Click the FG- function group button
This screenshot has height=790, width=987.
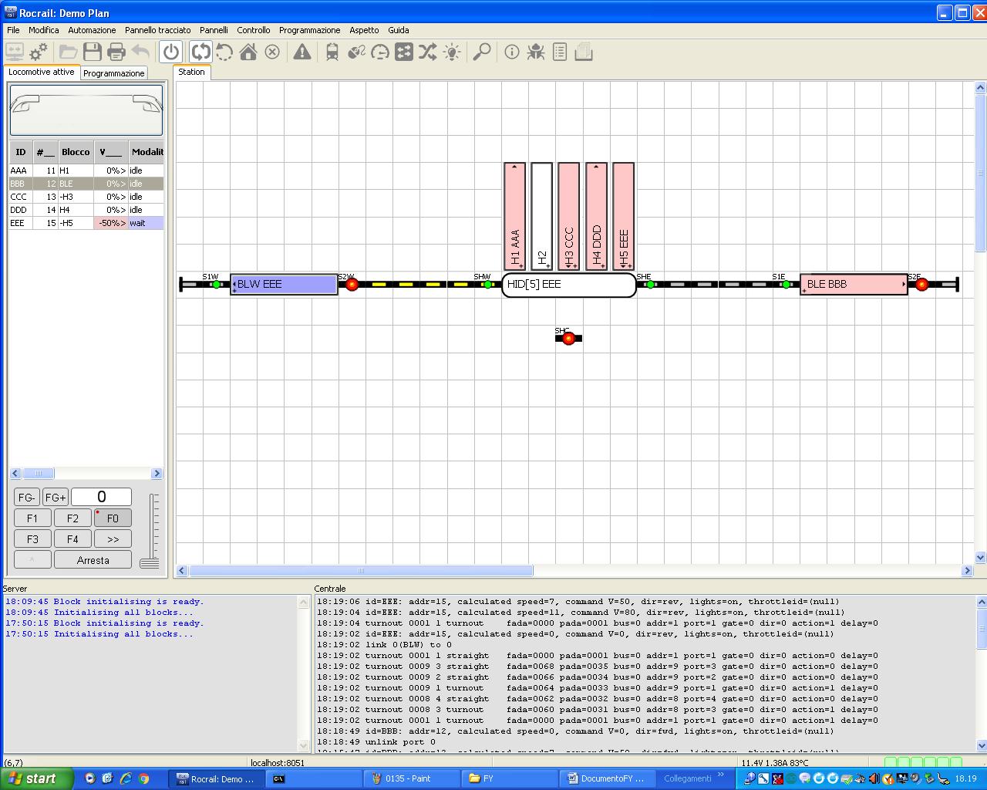point(27,497)
